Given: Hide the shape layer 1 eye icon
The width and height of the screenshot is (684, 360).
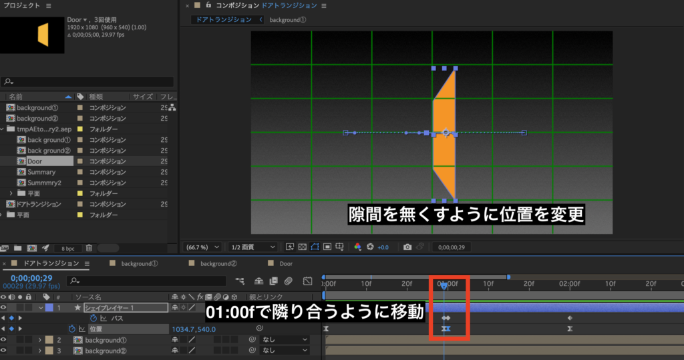Looking at the screenshot, I should click(x=5, y=307).
